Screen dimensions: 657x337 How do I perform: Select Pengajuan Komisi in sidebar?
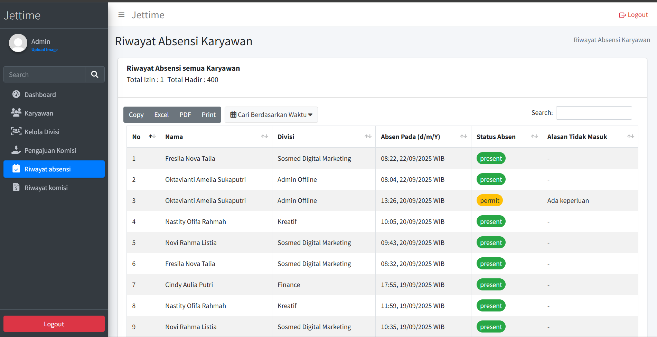coord(50,150)
